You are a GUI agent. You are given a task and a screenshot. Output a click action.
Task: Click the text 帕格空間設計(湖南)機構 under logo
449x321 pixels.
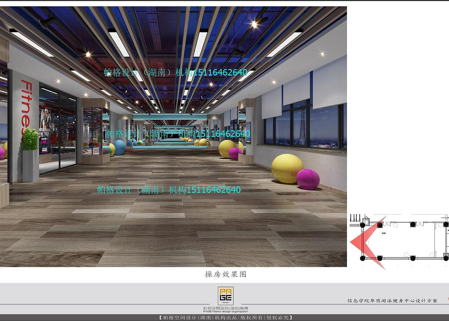[x=226, y=308]
